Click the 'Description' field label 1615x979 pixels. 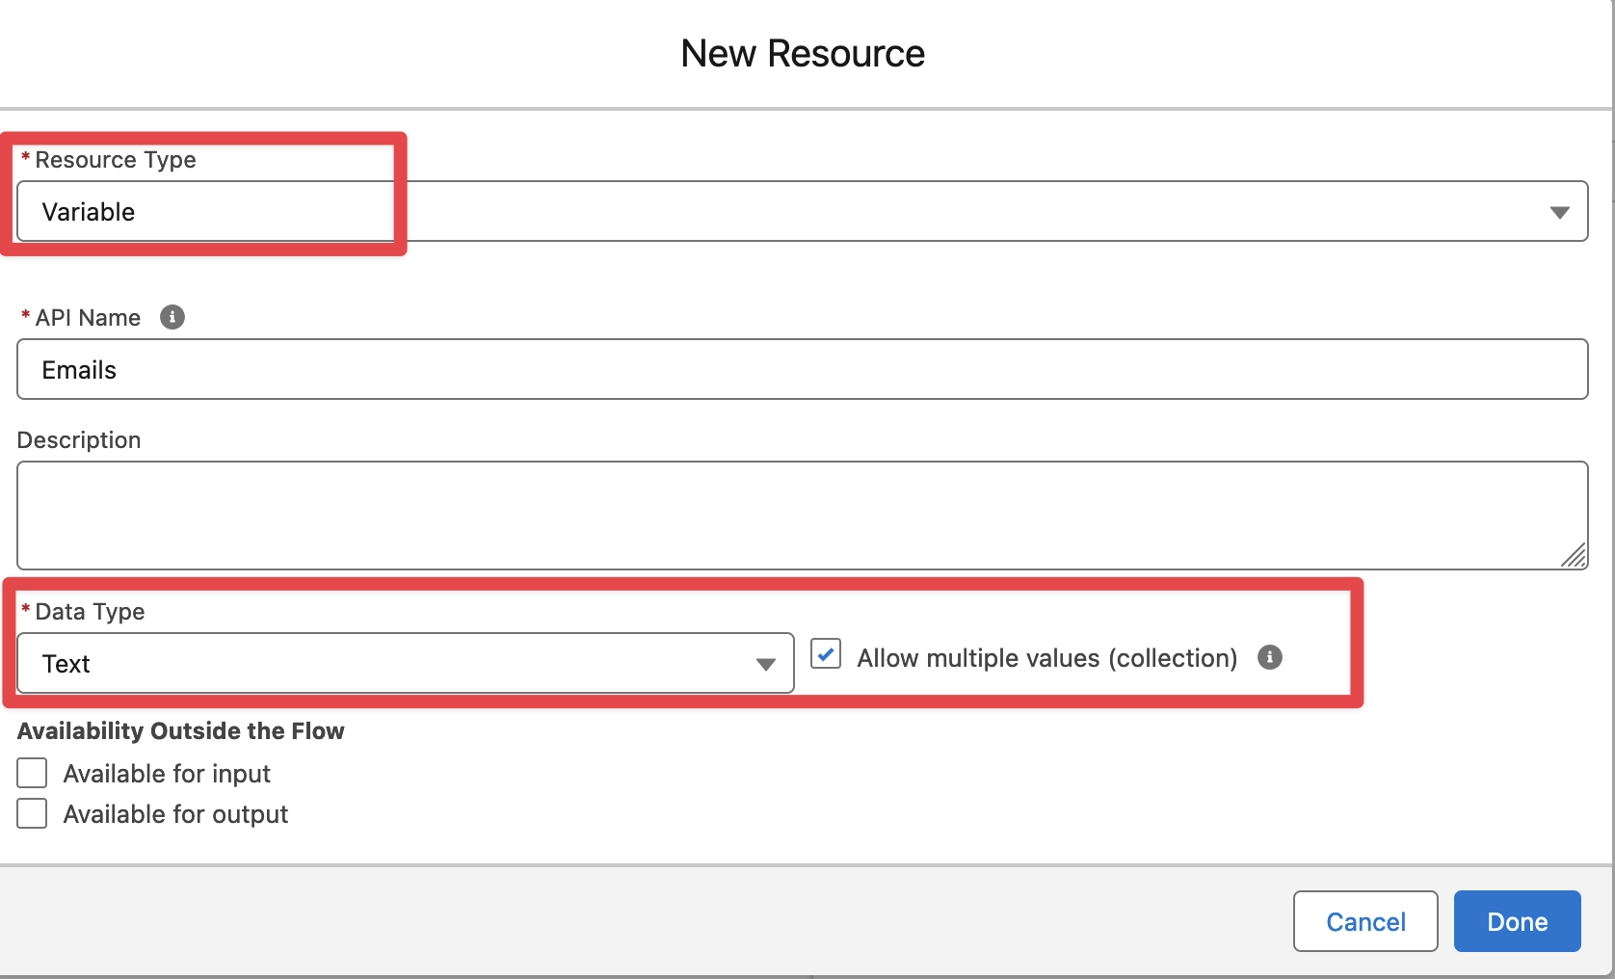tap(79, 440)
